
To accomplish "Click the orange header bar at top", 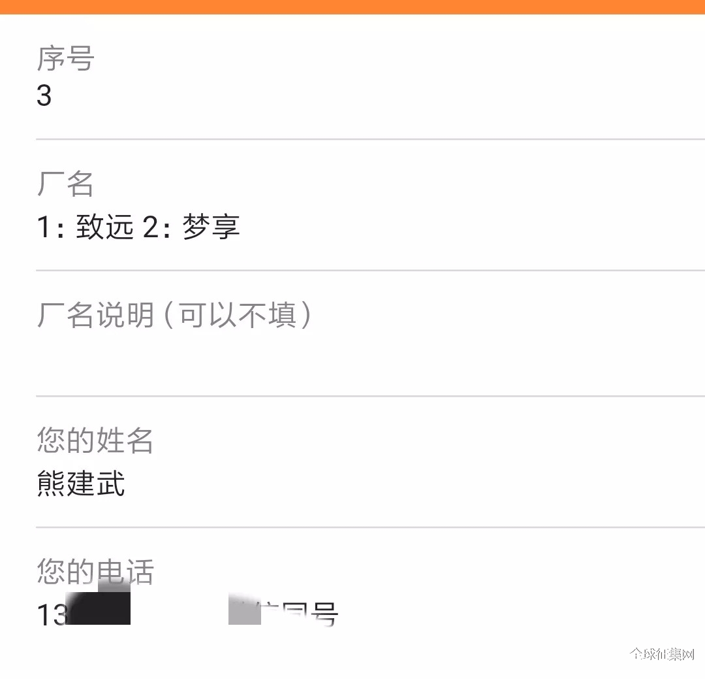I will 352,7.
